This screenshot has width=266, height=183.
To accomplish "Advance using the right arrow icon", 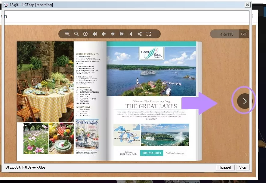I will coord(113,34).
